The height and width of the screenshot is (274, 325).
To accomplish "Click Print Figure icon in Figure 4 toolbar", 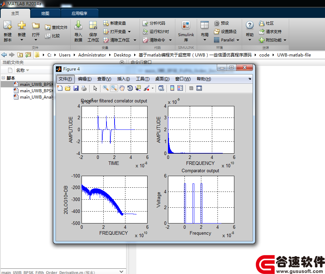I will (x=84, y=88).
